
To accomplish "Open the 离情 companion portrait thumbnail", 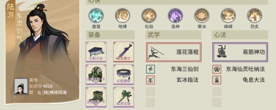I will point(21,86).
